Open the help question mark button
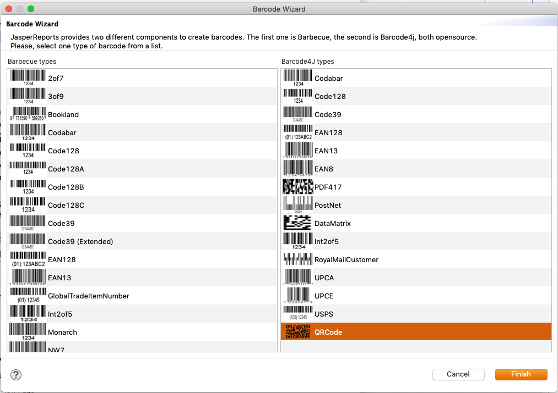558x393 pixels. [x=16, y=374]
